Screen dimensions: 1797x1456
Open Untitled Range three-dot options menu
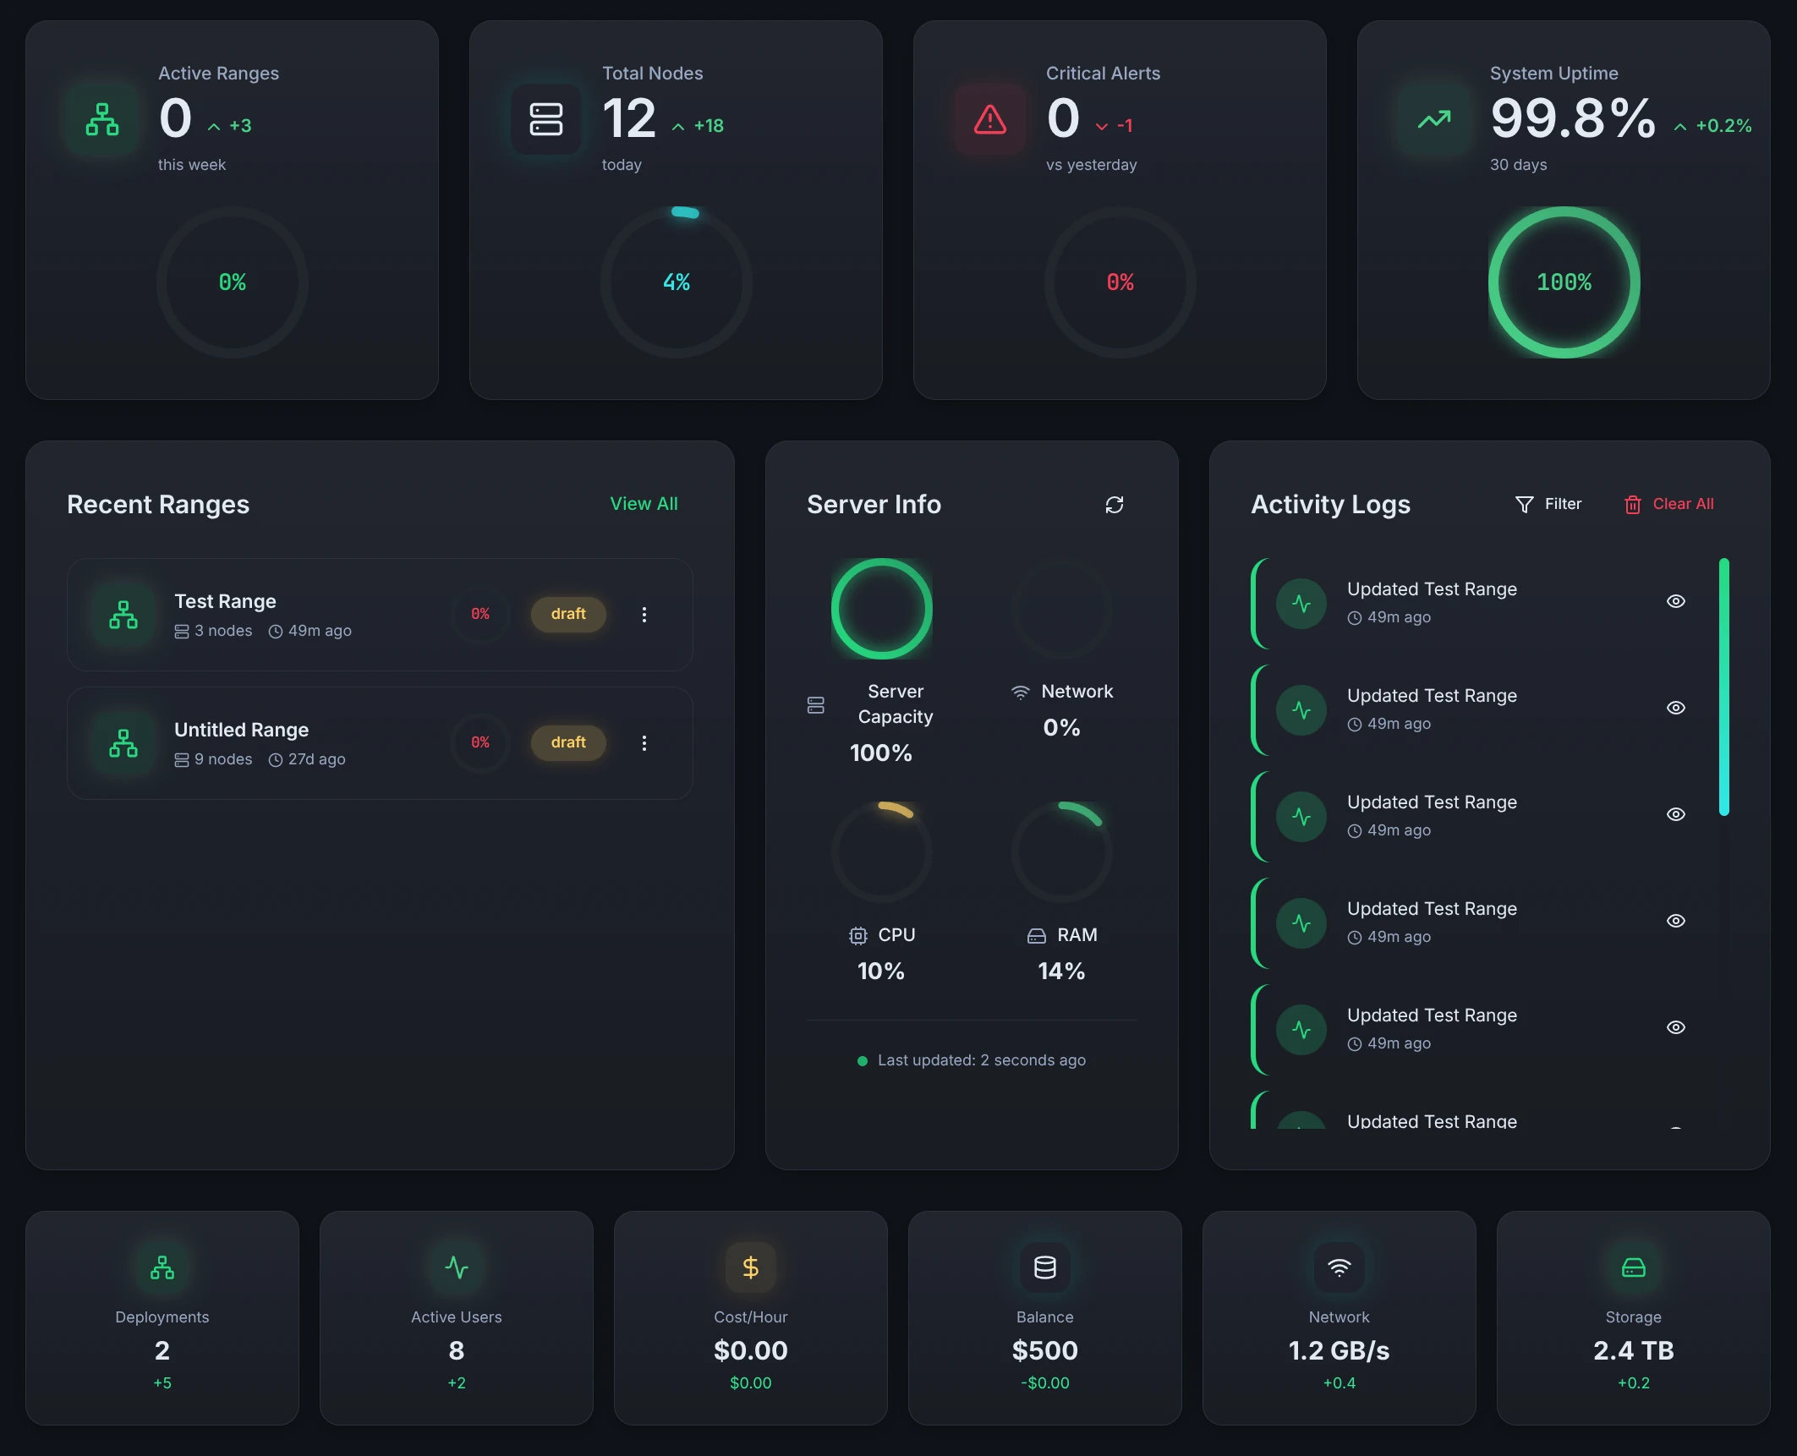tap(644, 743)
